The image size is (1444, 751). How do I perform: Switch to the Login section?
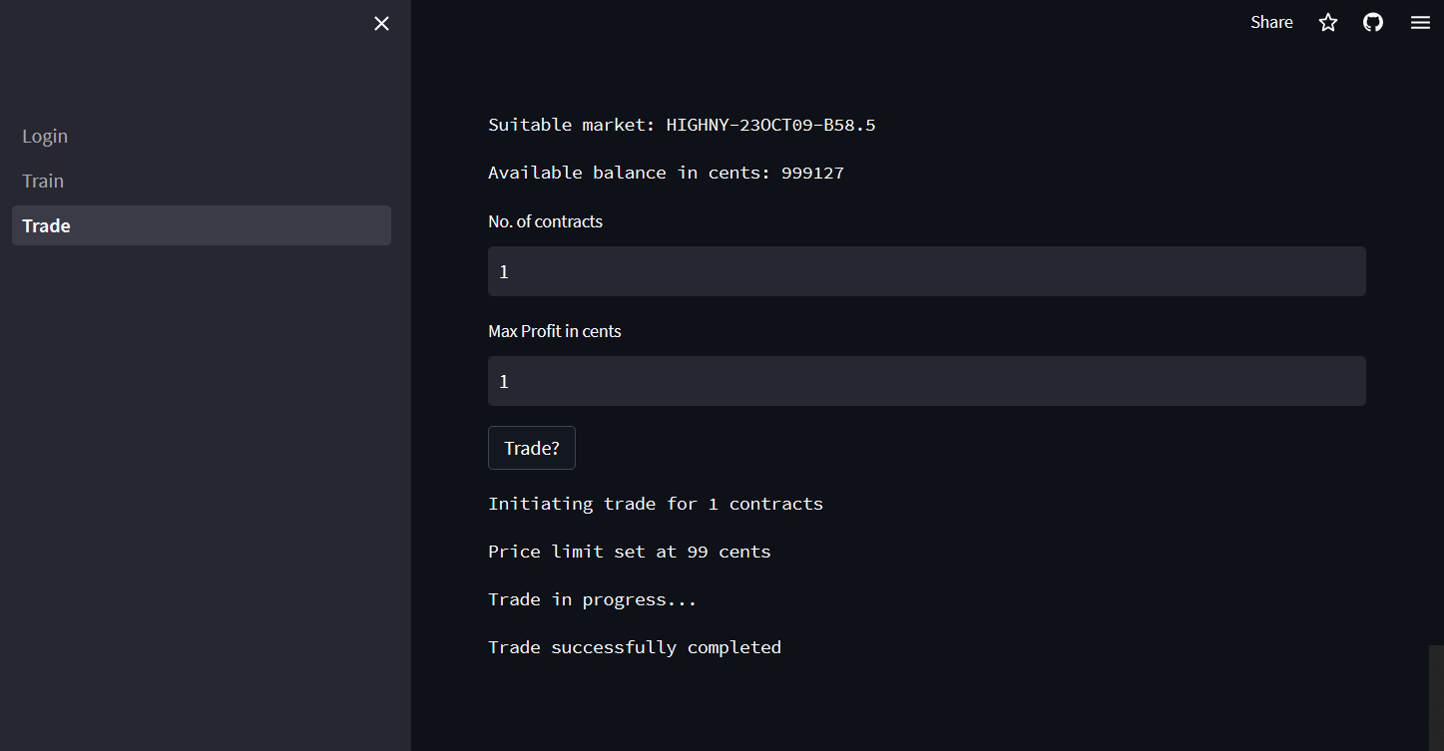pyautogui.click(x=45, y=136)
